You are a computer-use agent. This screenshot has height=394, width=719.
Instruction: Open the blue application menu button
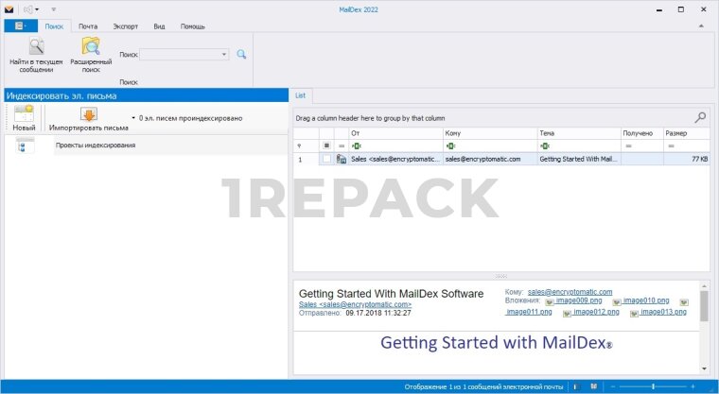[20, 26]
